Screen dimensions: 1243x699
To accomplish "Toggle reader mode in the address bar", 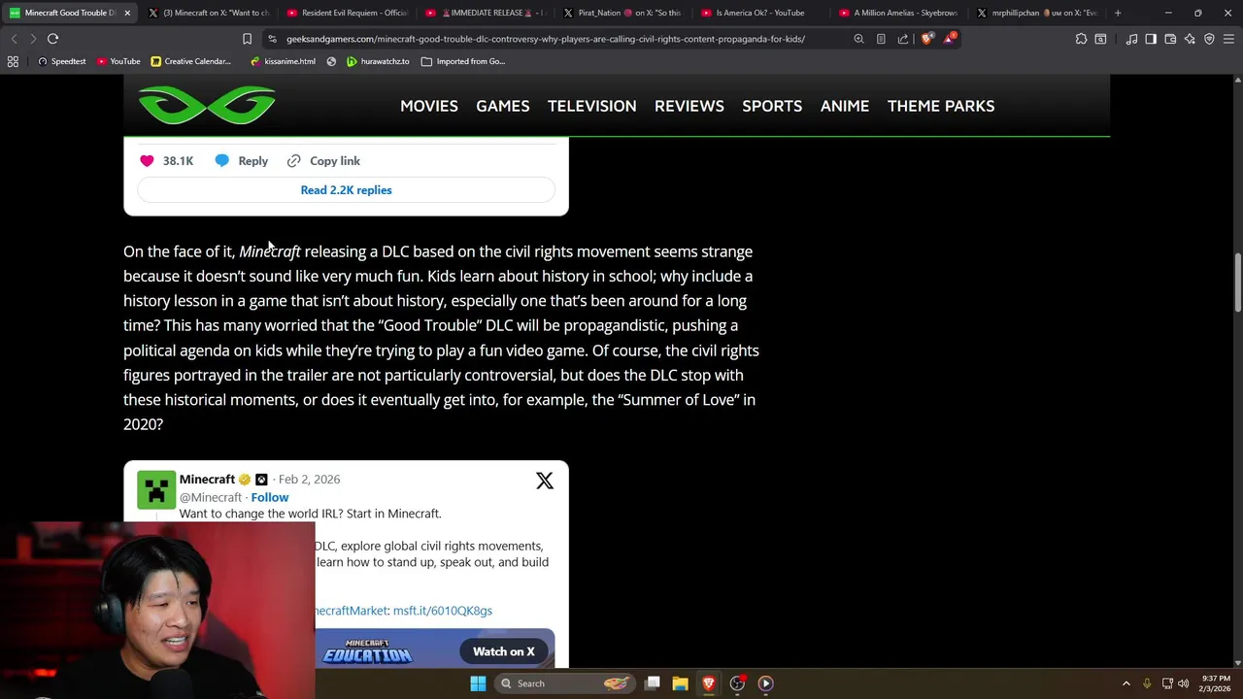I will tap(881, 39).
